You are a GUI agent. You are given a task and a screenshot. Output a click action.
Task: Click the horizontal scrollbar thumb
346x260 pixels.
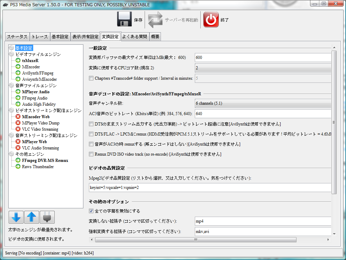196,240
